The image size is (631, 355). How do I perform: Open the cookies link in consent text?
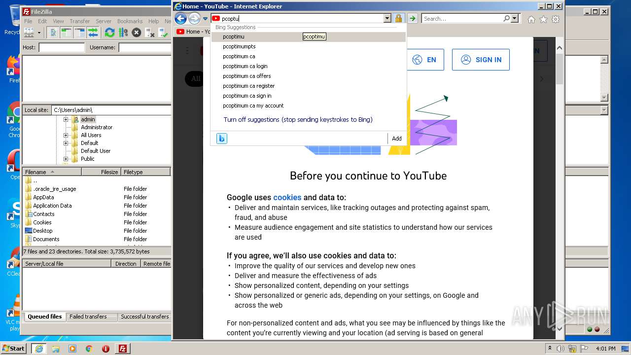click(x=287, y=197)
